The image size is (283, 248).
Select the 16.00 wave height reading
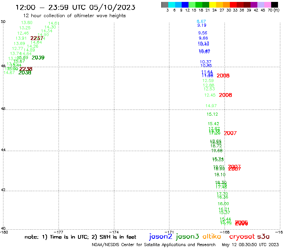tap(223, 204)
